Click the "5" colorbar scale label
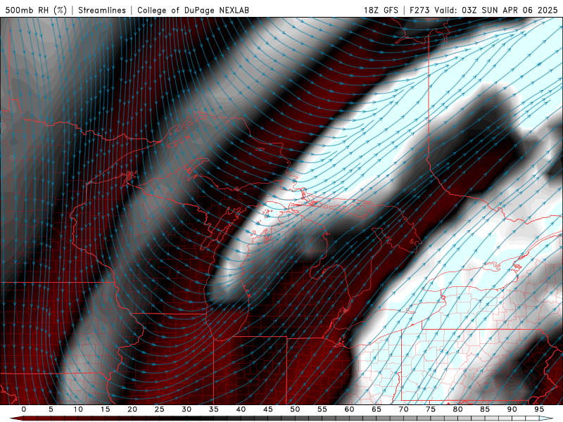Image resolution: width=563 pixels, height=422 pixels. 51,409
